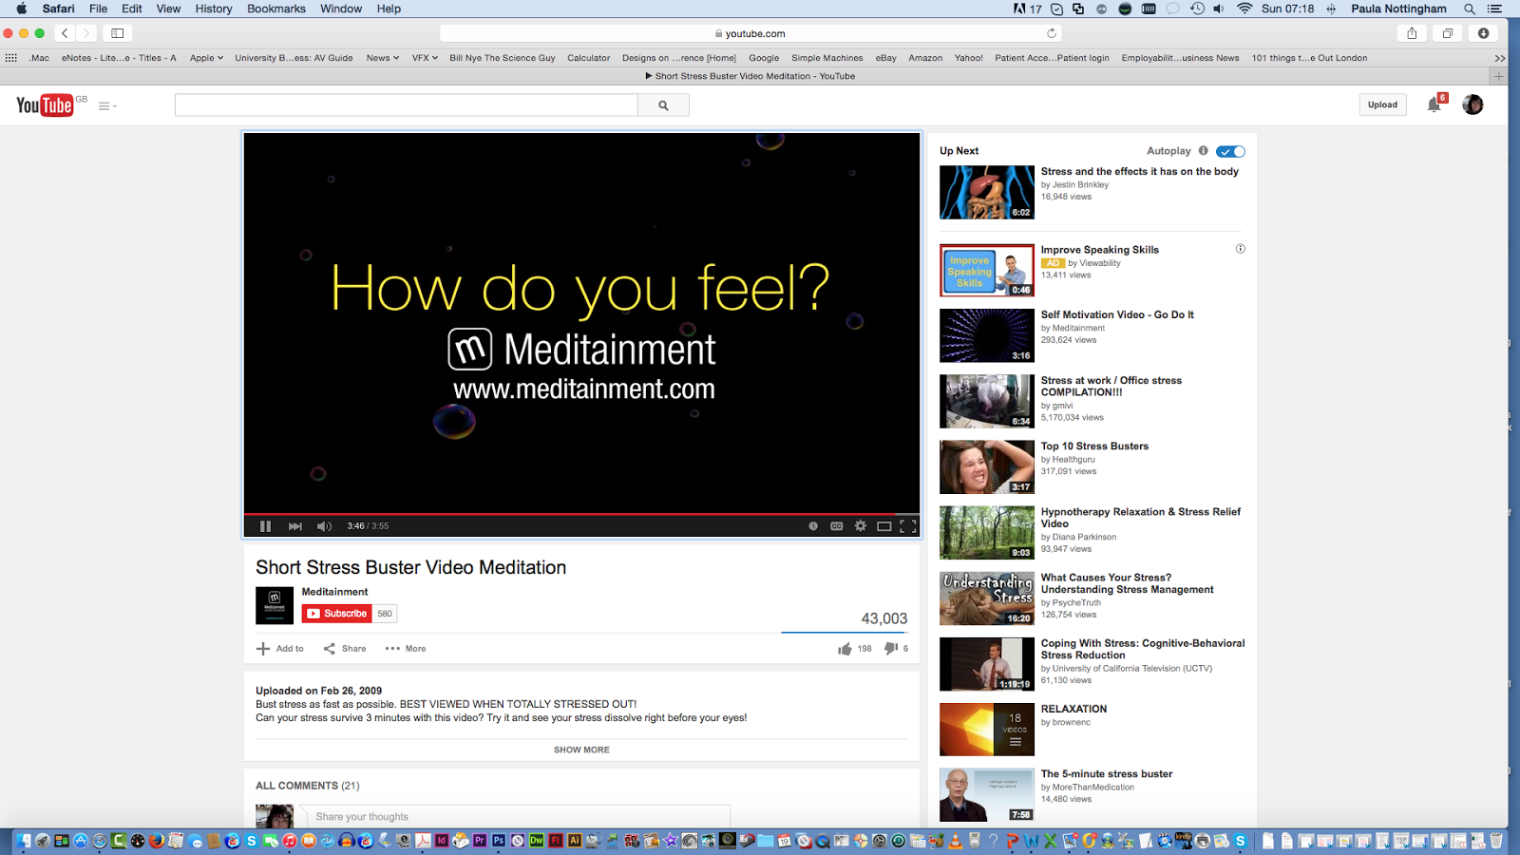This screenshot has width=1520, height=855.
Task: Open the notifications bell
Action: pos(1434,104)
